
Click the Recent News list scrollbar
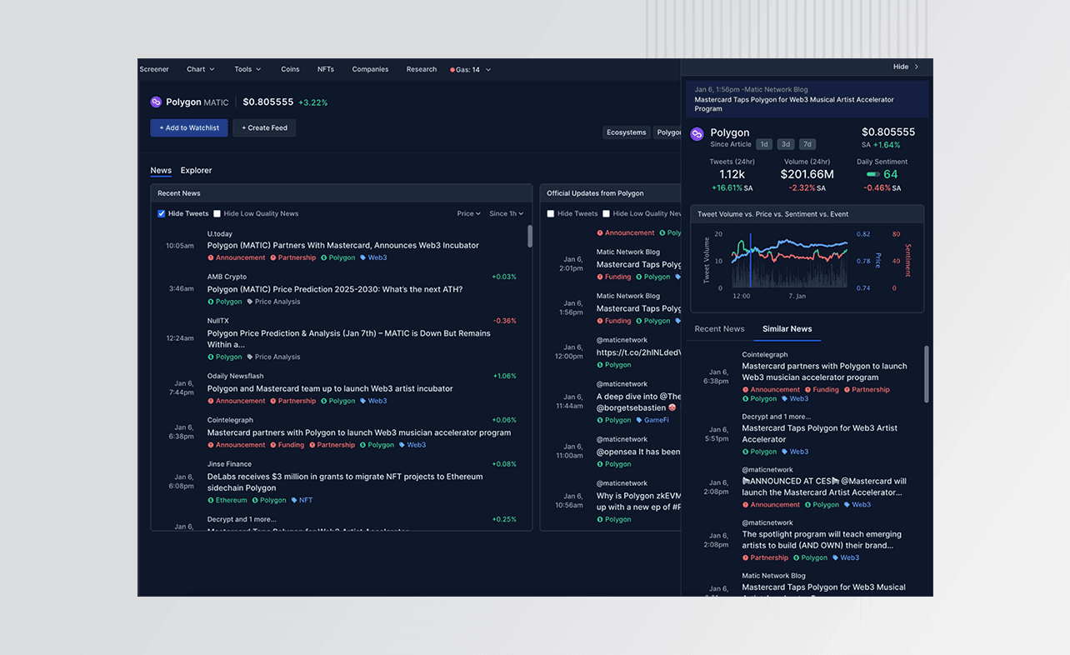coord(529,236)
